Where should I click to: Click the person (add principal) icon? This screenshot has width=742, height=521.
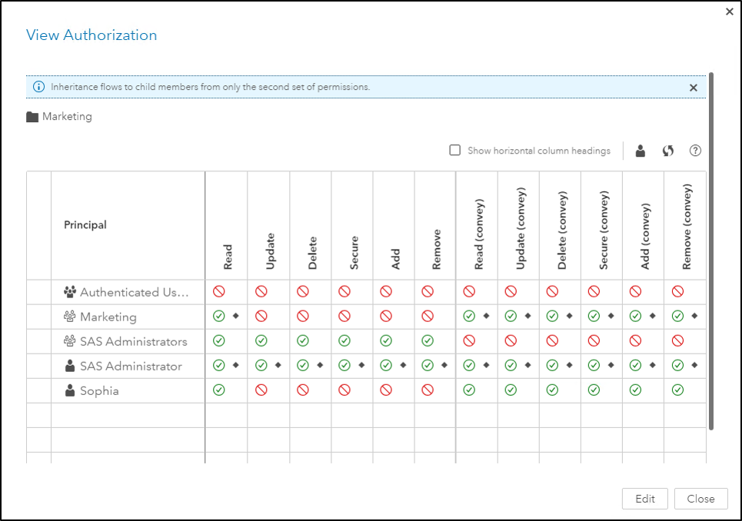coord(641,151)
